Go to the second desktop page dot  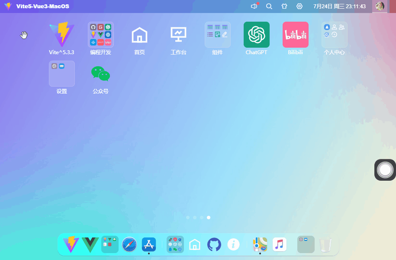pos(195,218)
